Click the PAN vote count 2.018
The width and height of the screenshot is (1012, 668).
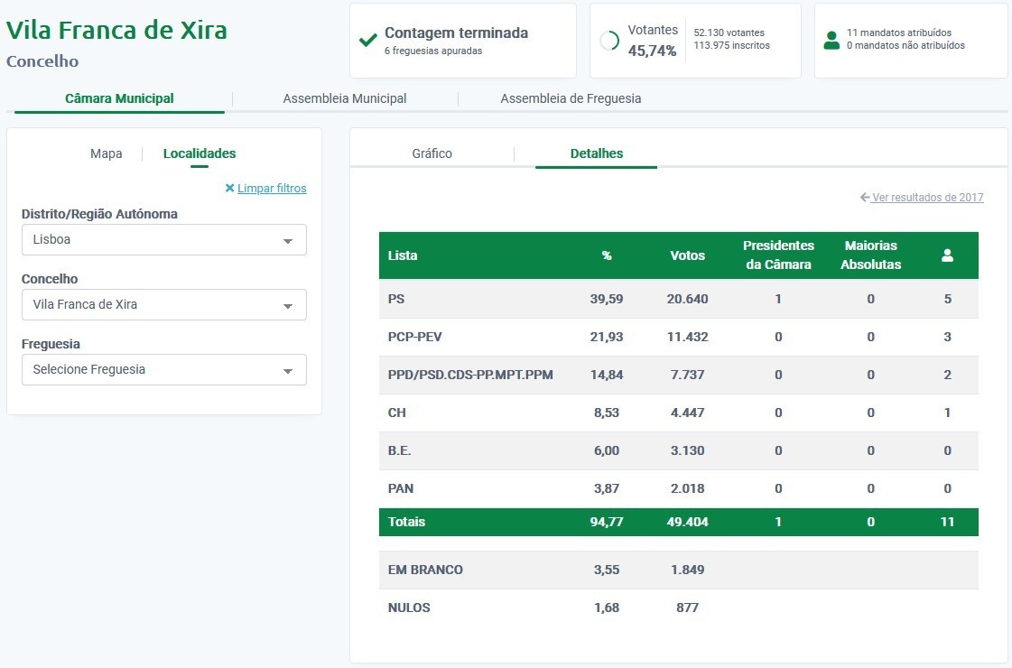687,488
